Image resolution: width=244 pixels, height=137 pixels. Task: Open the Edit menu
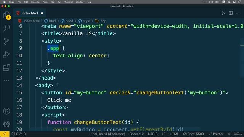(x=26, y=2)
